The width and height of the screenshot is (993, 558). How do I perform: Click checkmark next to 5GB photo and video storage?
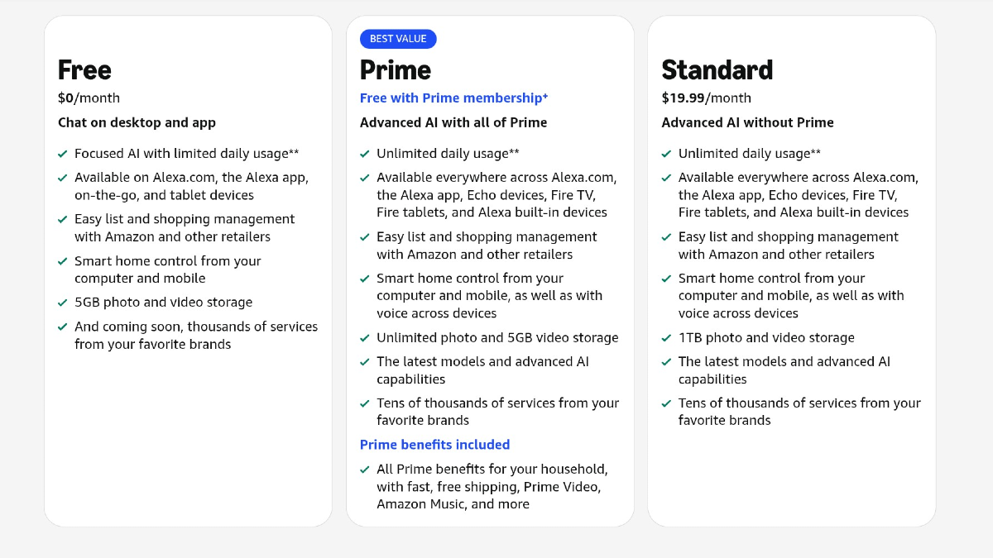[63, 303]
